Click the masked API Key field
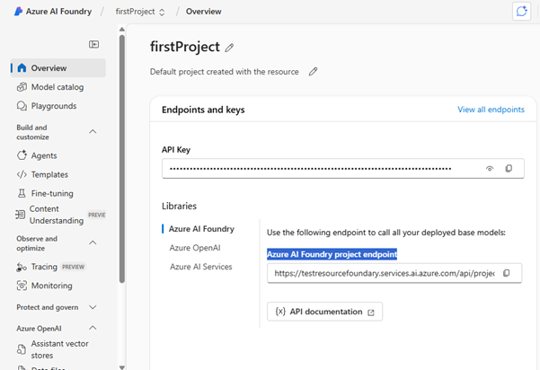The width and height of the screenshot is (540, 370). tap(343, 168)
